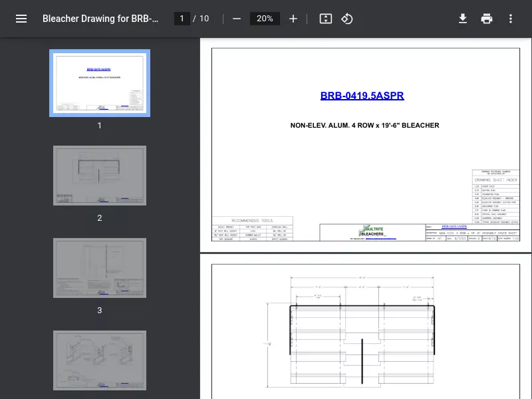Select the fourth page thumbnail
The image size is (532, 399).
[100, 360]
